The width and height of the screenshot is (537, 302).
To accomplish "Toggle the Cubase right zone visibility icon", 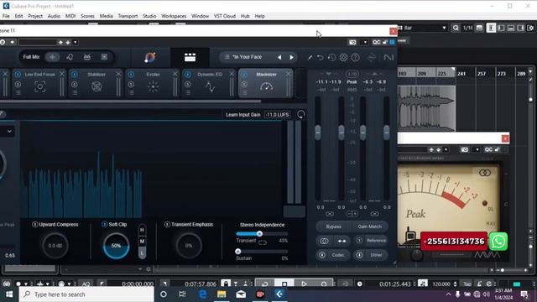I will tap(520, 28).
